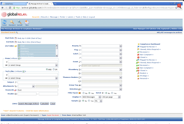Click the bookmark star in address bar
Screen dimensions: 184x124
[x=176, y=8]
